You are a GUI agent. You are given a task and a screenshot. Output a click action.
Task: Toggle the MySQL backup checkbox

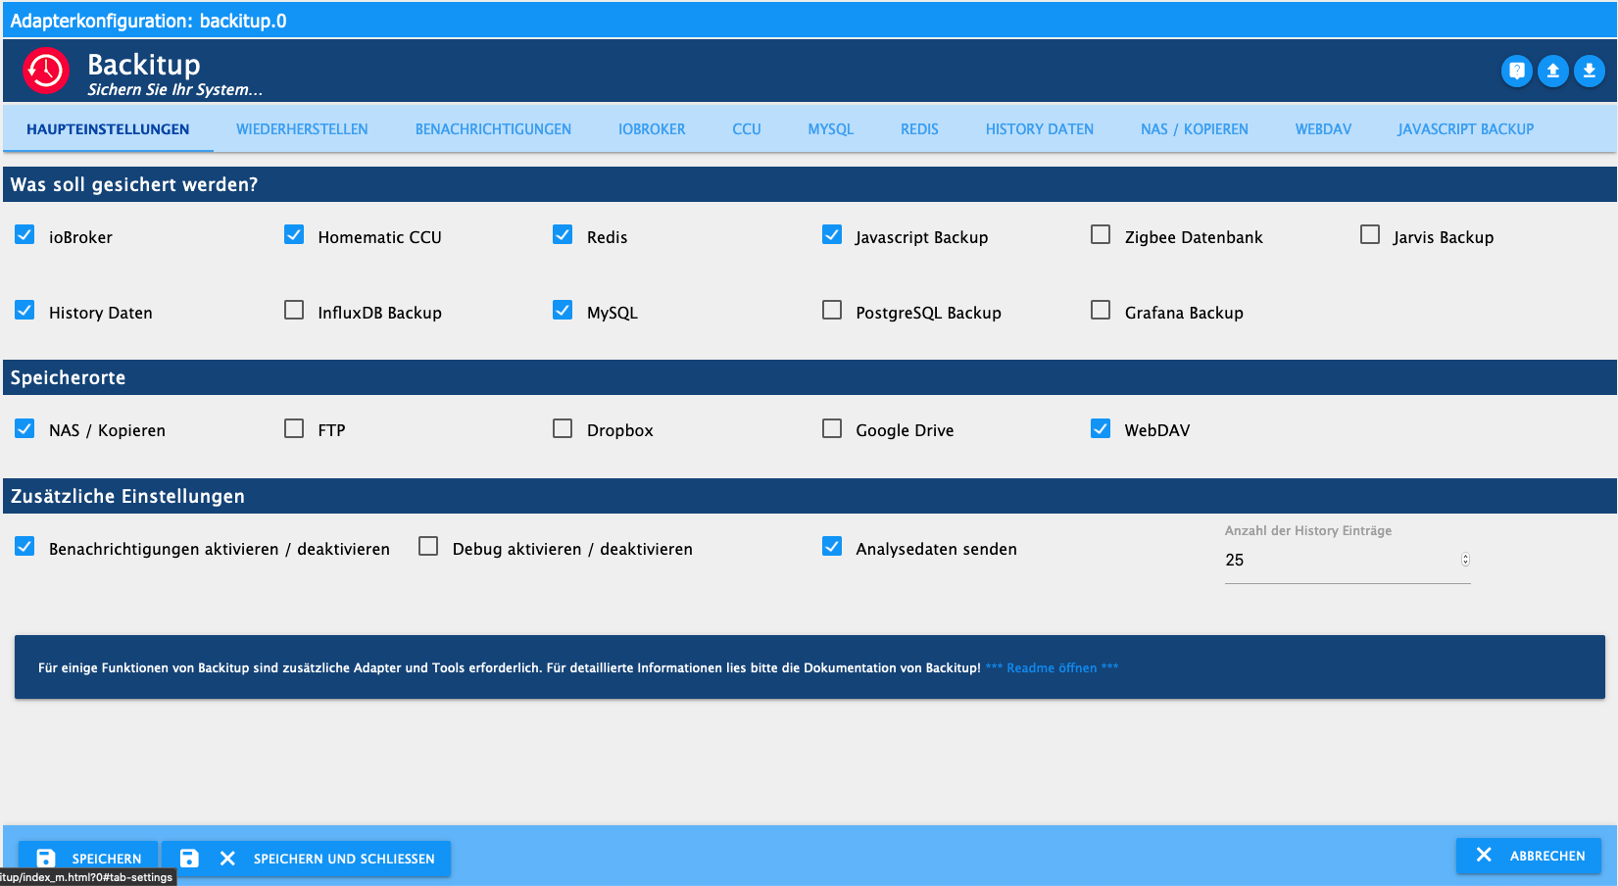coord(563,311)
